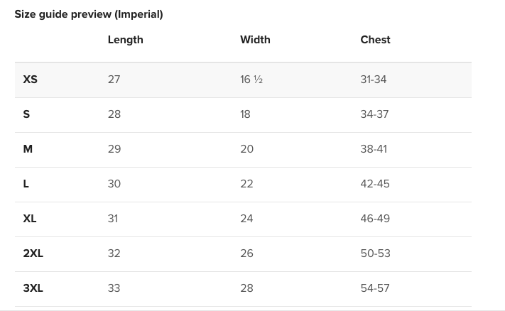Screen dimensions: 505x311
Task: Select the 2XL length value 32
Action: click(x=114, y=253)
